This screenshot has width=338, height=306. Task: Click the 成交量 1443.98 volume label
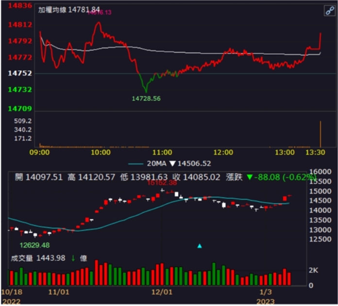[38, 258]
